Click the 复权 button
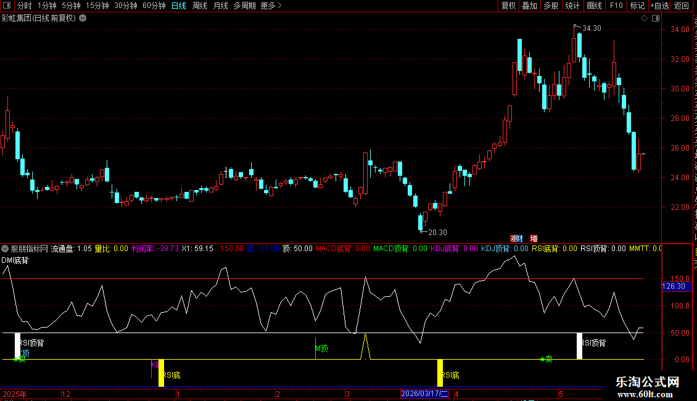The image size is (697, 401). click(x=508, y=6)
